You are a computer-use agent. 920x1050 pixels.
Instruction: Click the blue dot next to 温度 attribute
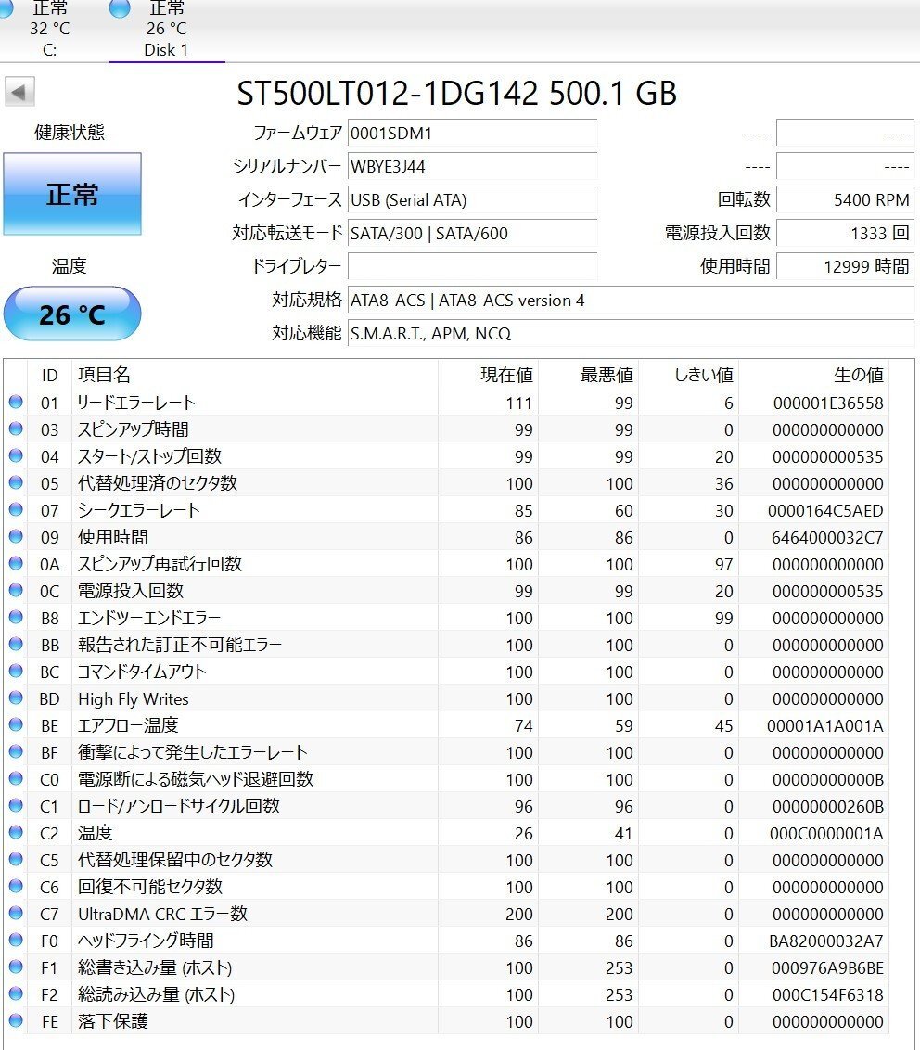(15, 833)
